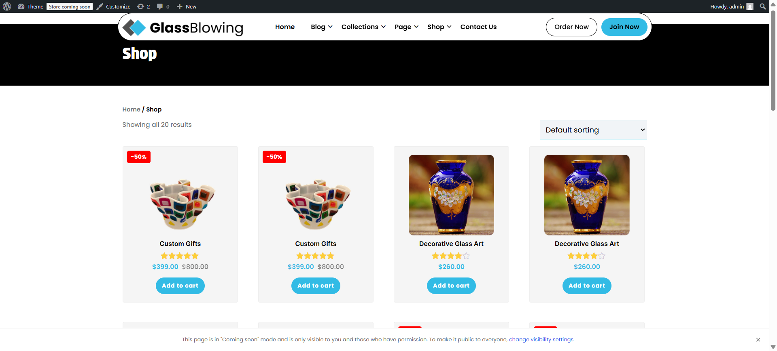Click the Join Now button
This screenshot has height=351, width=777.
[x=624, y=27]
